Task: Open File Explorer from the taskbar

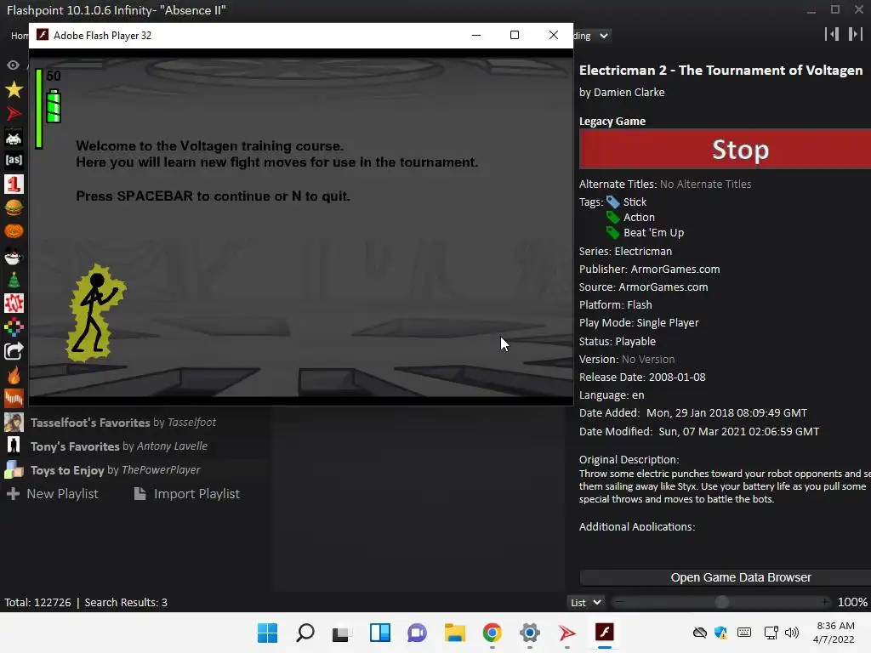Action: coord(455,633)
